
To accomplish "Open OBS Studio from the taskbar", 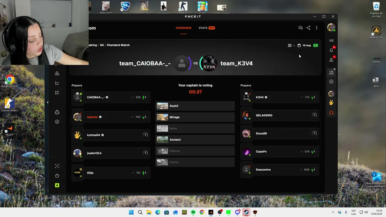I will 220,212.
